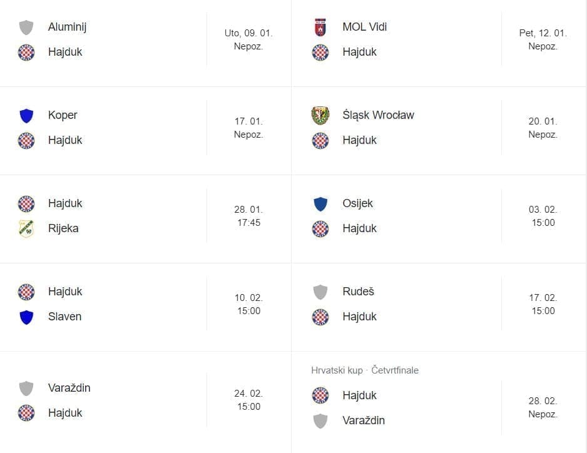This screenshot has width=587, height=453.
Task: Click the Uto, 09. 01. match date
Action: coord(248,33)
